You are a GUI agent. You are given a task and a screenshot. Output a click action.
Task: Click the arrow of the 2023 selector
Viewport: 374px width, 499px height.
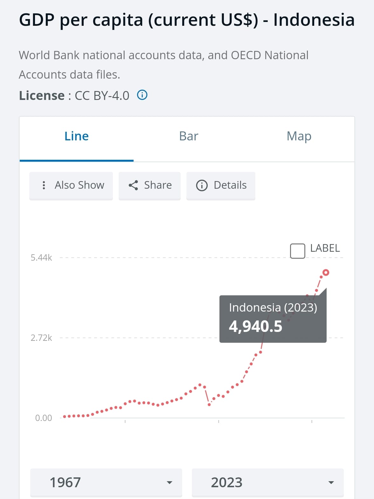pyautogui.click(x=331, y=483)
